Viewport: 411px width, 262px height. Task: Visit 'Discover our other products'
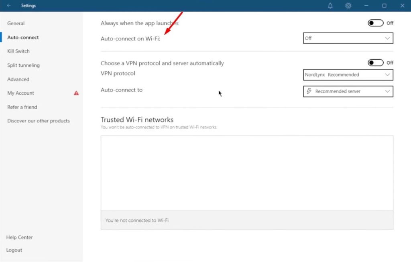point(39,120)
